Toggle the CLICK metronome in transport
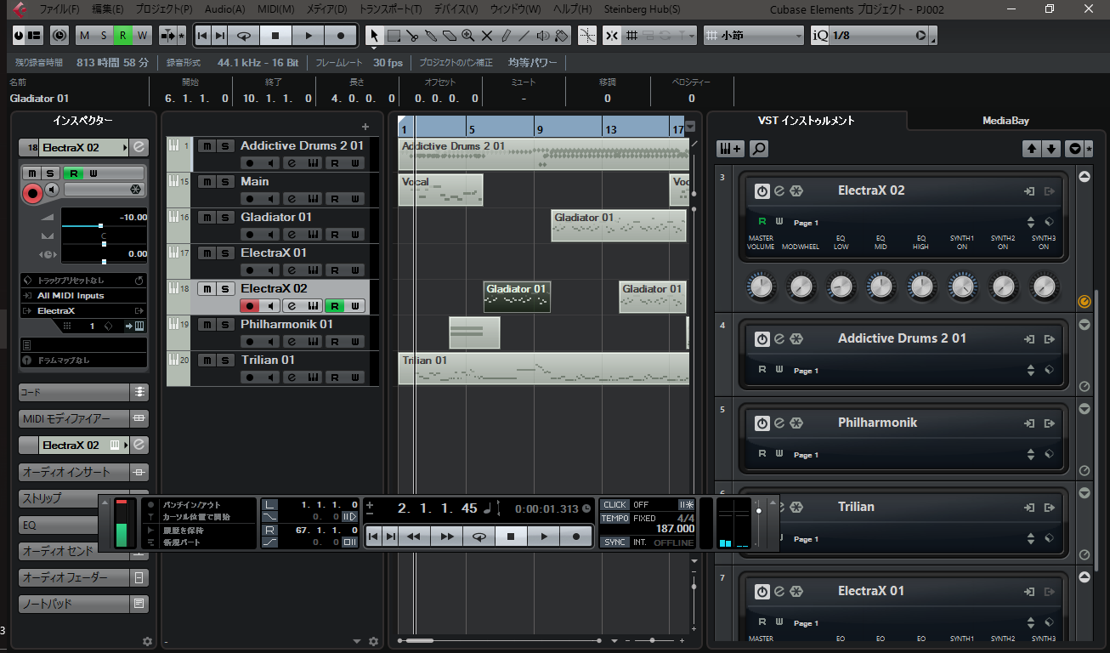Screen dimensions: 1110x653 [615, 504]
